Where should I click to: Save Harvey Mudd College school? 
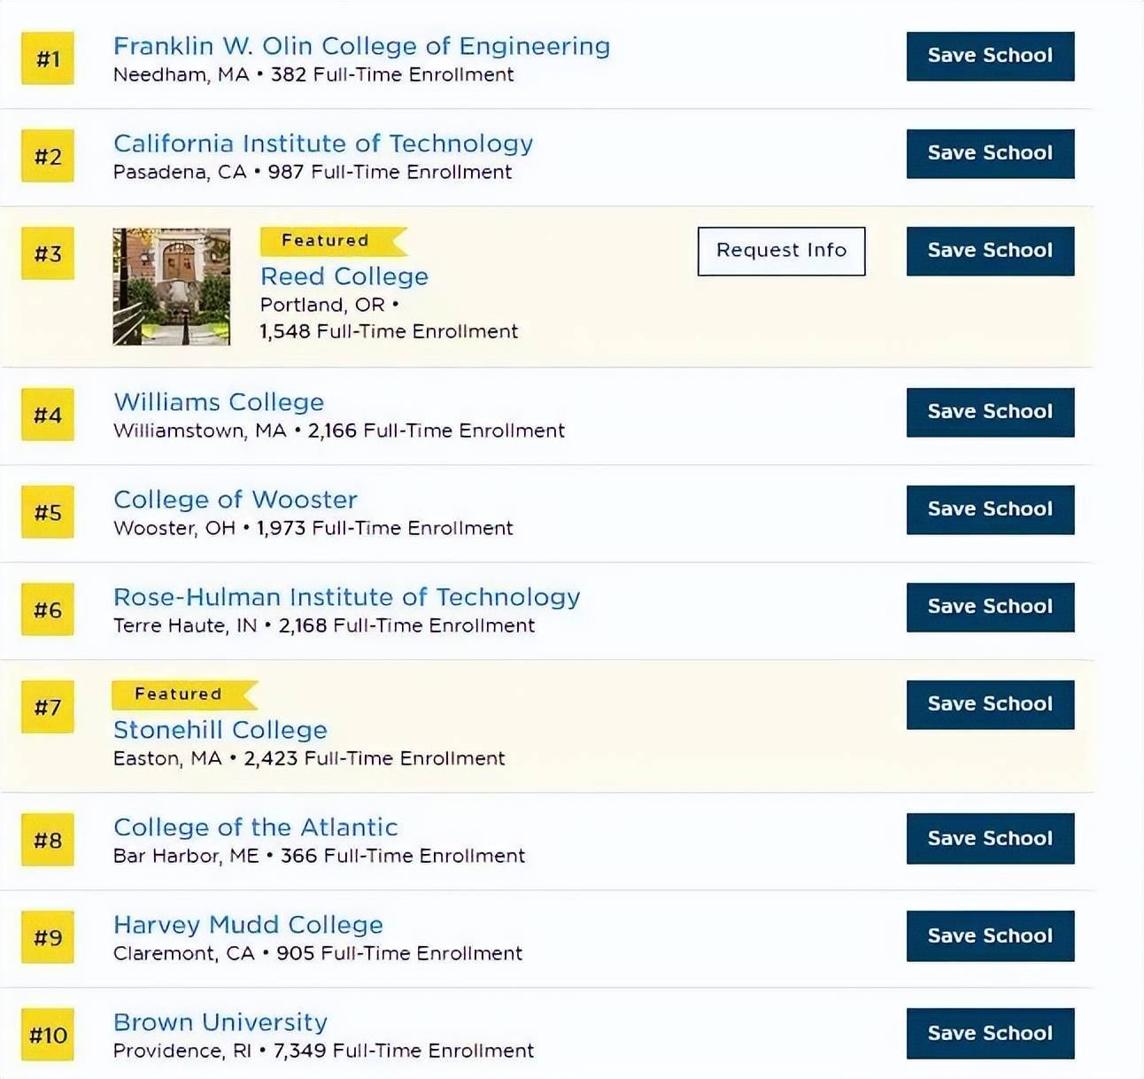[x=990, y=936]
